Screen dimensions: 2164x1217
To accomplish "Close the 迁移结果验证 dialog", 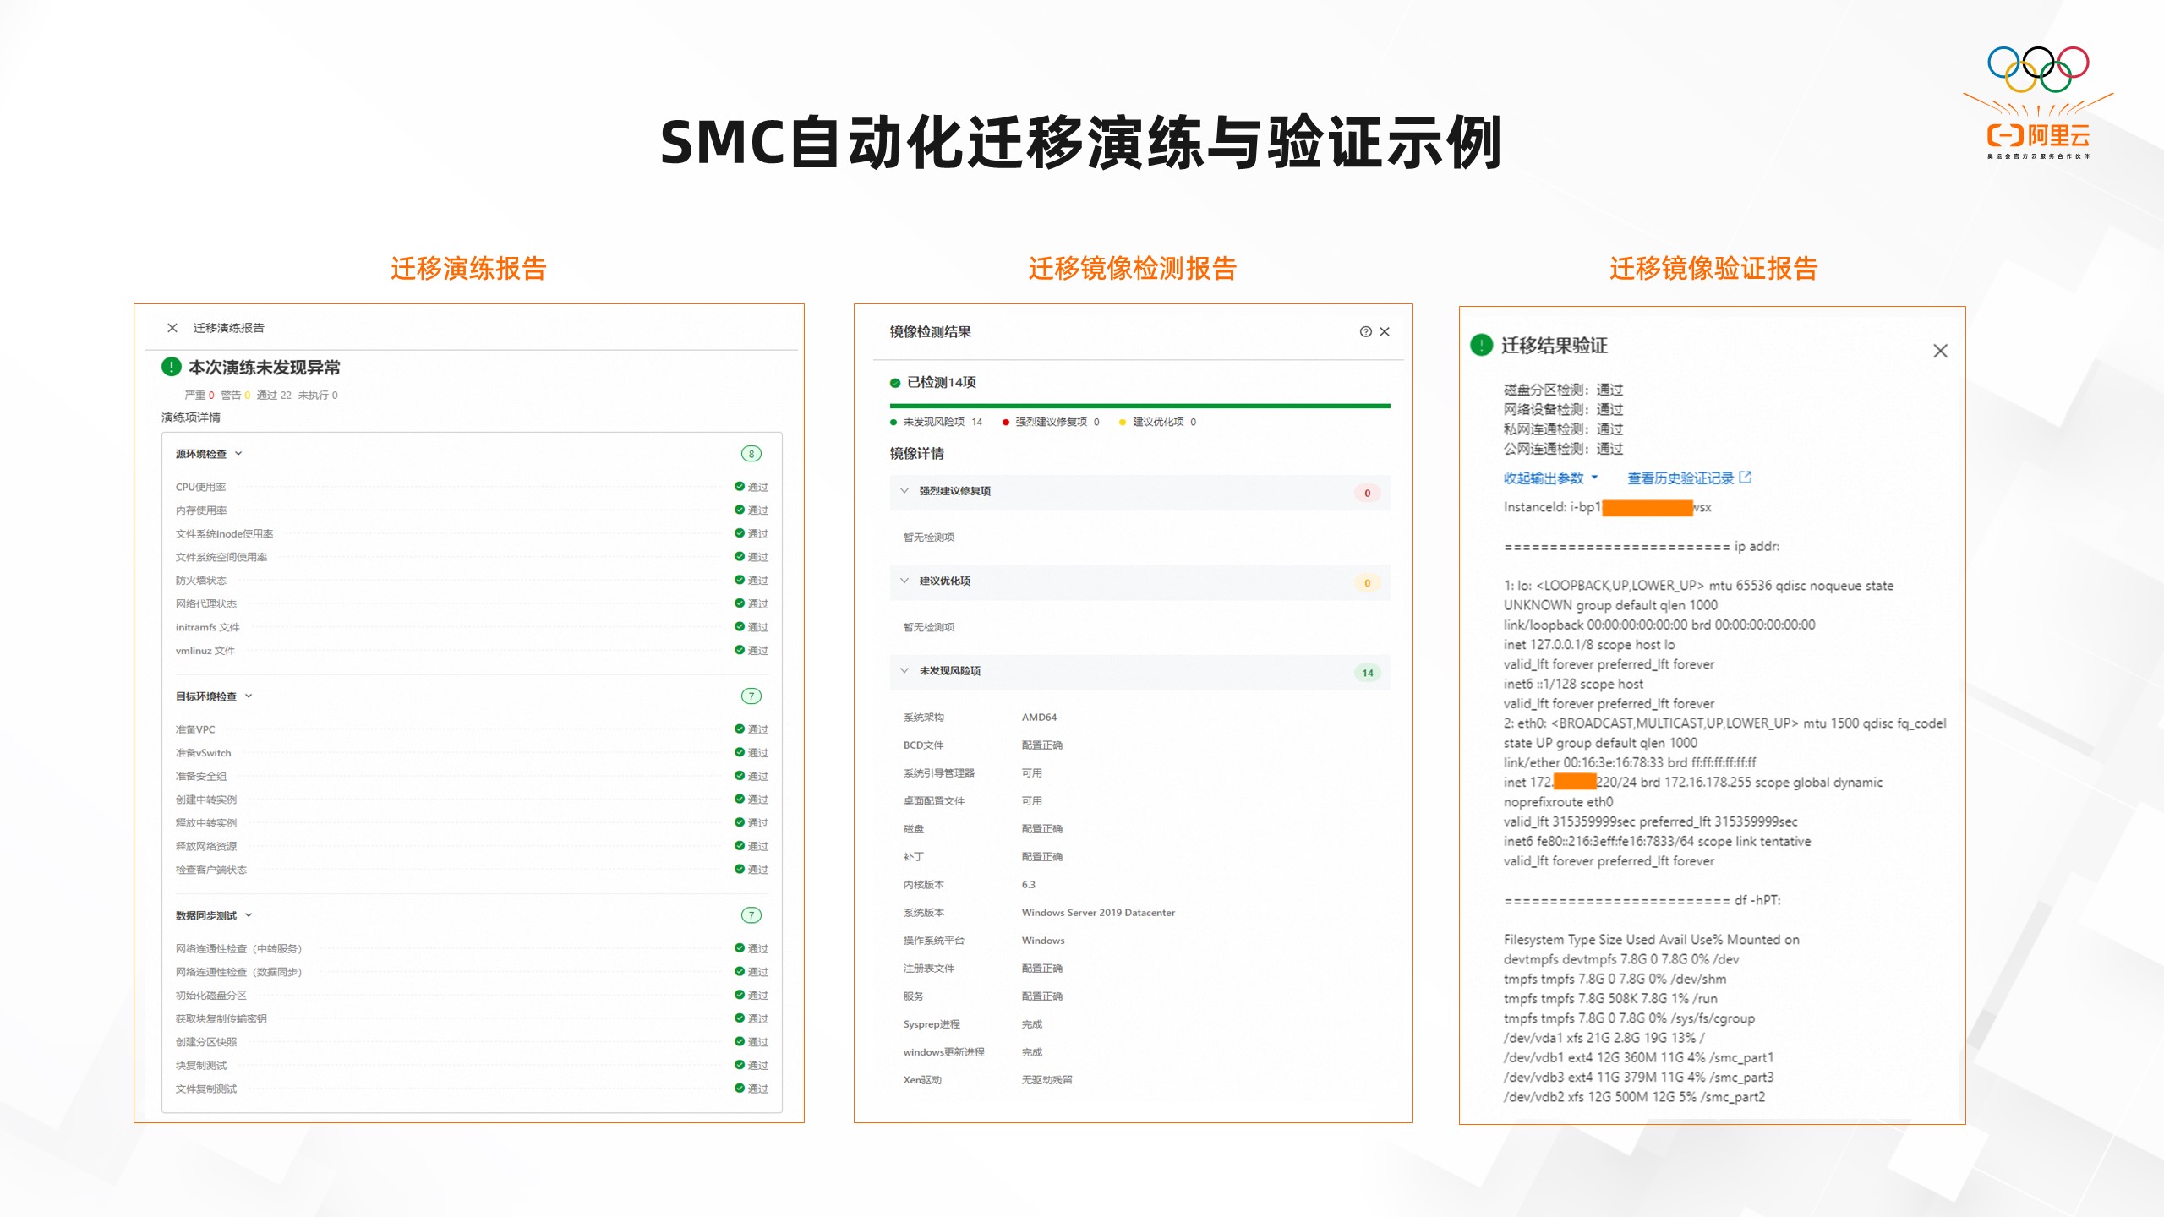I will tap(1940, 351).
